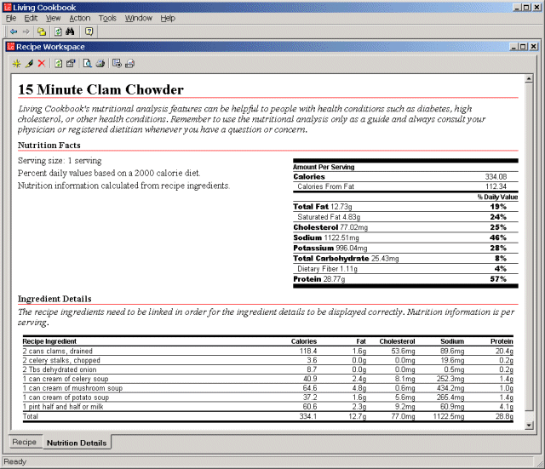Open the Help menu
Screen dimensions: 545x469
168,18
